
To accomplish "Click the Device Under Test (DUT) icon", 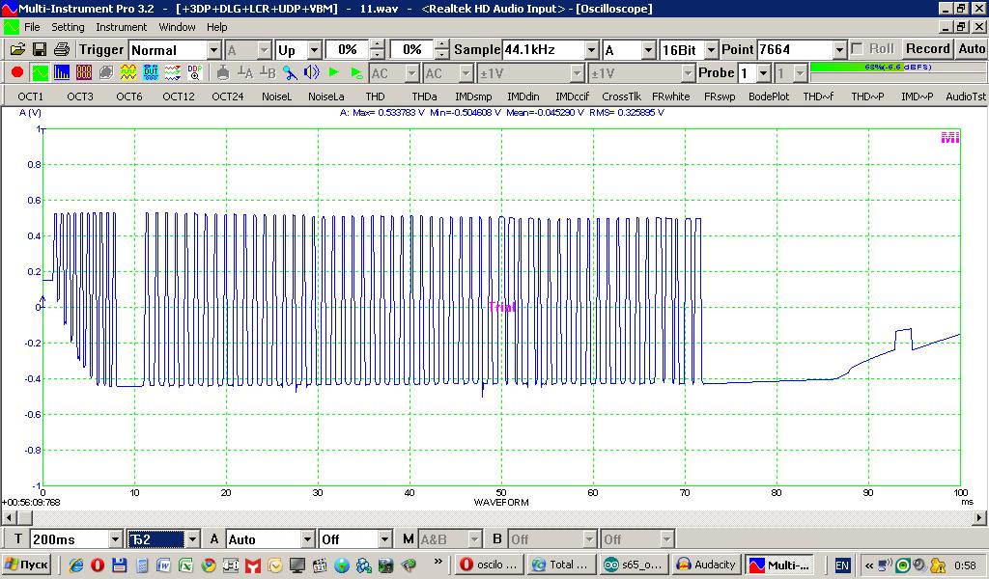I will click(151, 72).
